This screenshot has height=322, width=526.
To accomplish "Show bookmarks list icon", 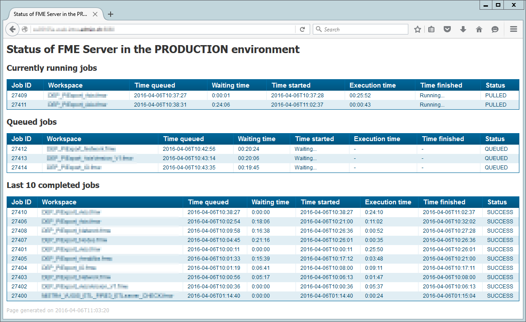I will tap(431, 30).
